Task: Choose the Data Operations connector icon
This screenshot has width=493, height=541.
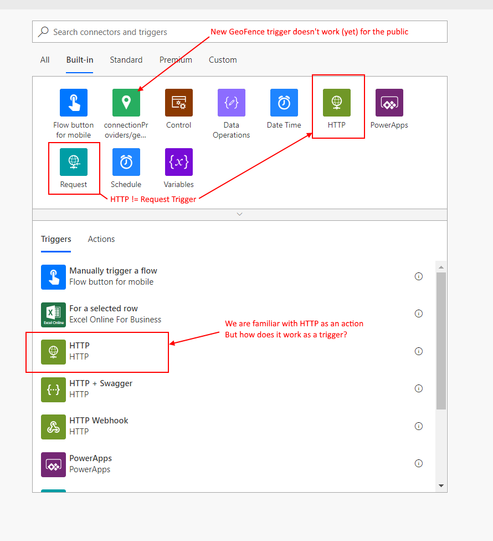Action: point(232,103)
